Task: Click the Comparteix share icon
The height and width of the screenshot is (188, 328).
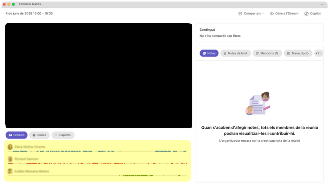Action: click(240, 14)
